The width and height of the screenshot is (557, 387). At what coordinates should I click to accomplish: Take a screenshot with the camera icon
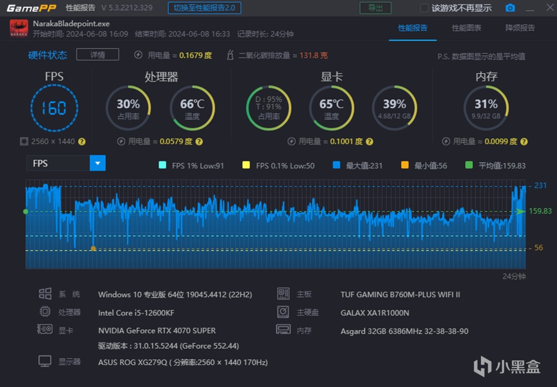click(x=510, y=8)
